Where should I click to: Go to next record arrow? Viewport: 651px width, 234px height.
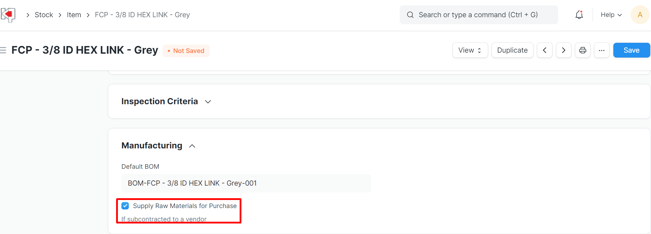563,50
